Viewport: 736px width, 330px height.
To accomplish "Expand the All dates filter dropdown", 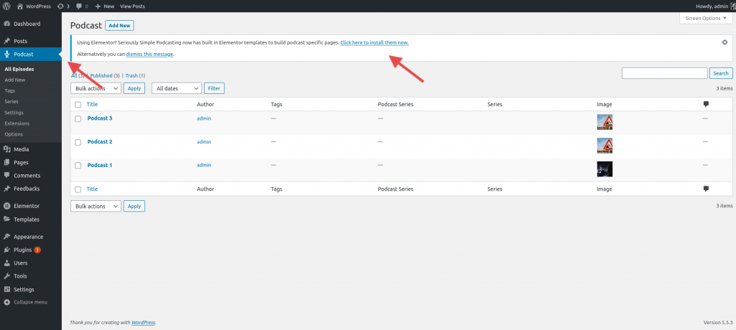I will pyautogui.click(x=176, y=88).
